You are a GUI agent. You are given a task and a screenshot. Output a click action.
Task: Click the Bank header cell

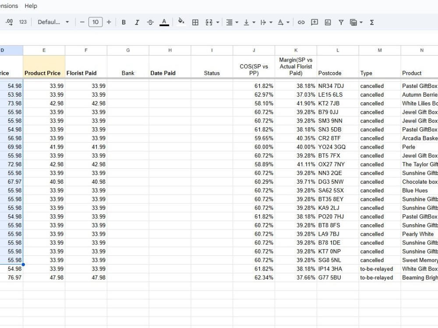pos(128,66)
